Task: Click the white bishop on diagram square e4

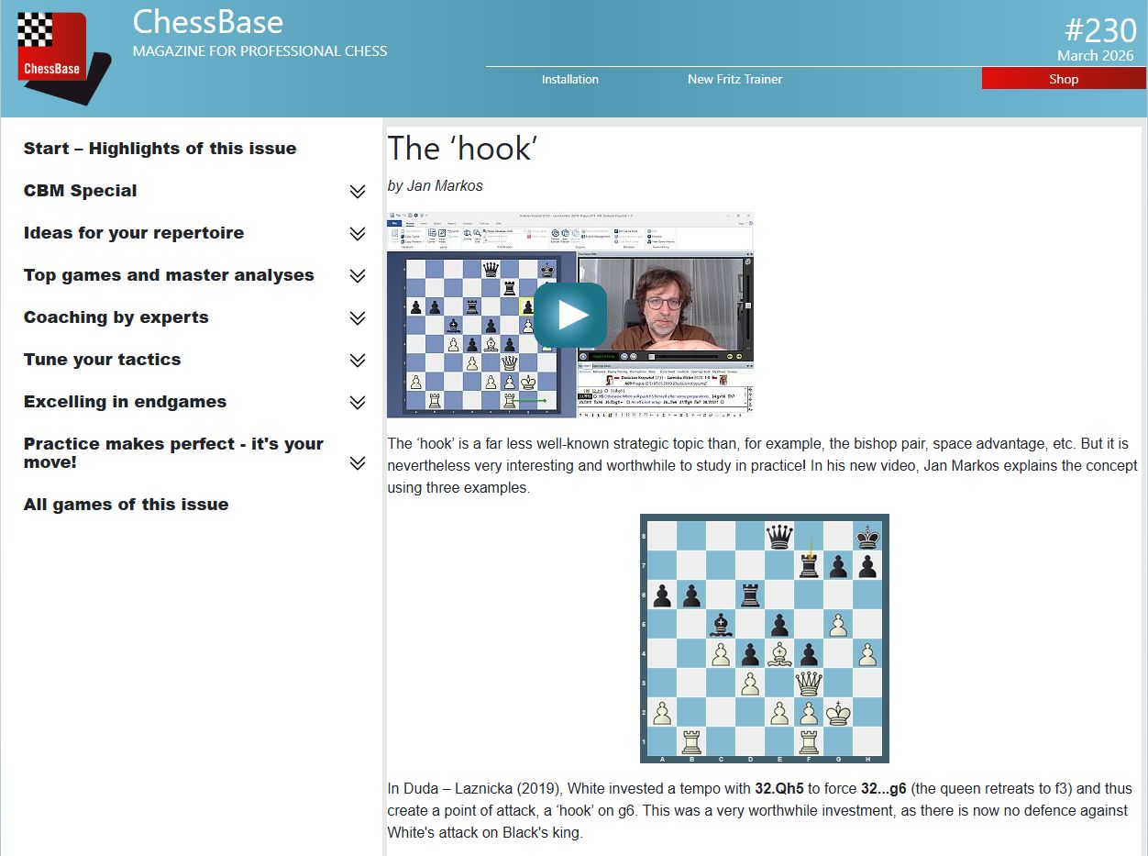Action: pyautogui.click(x=779, y=653)
